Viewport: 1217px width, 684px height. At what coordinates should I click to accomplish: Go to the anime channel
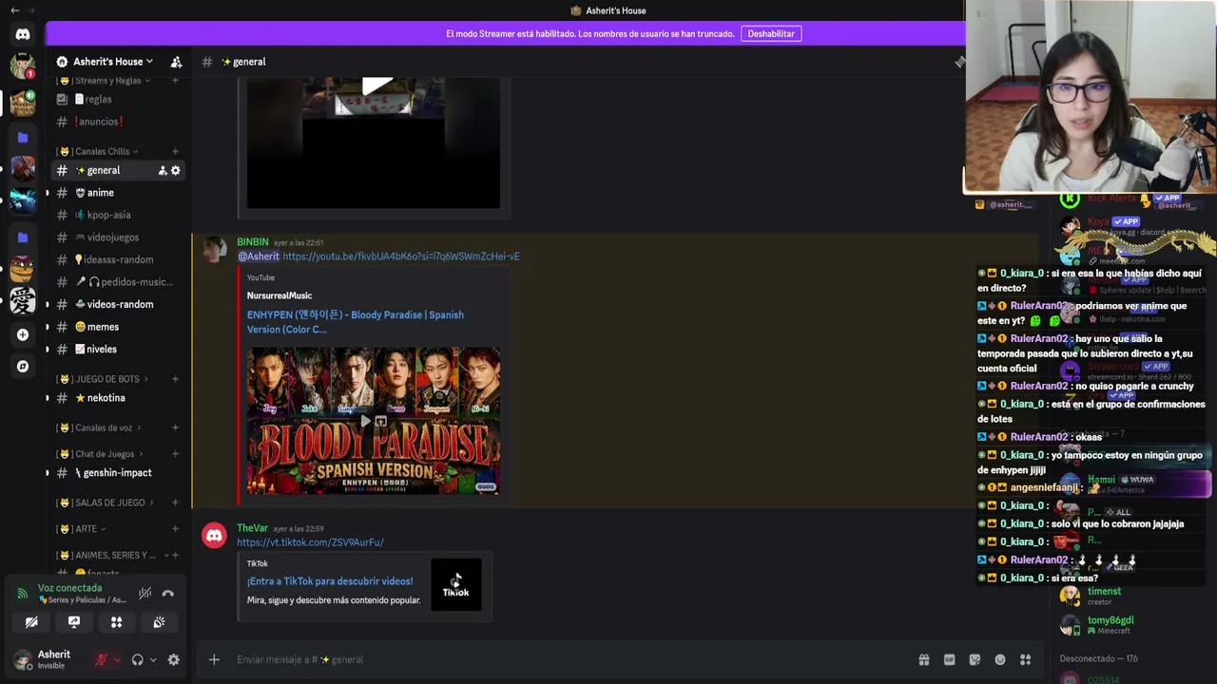(118, 193)
